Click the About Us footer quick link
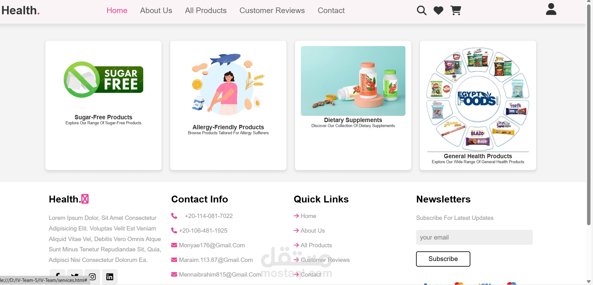Image resolution: width=593 pixels, height=285 pixels. tap(312, 231)
